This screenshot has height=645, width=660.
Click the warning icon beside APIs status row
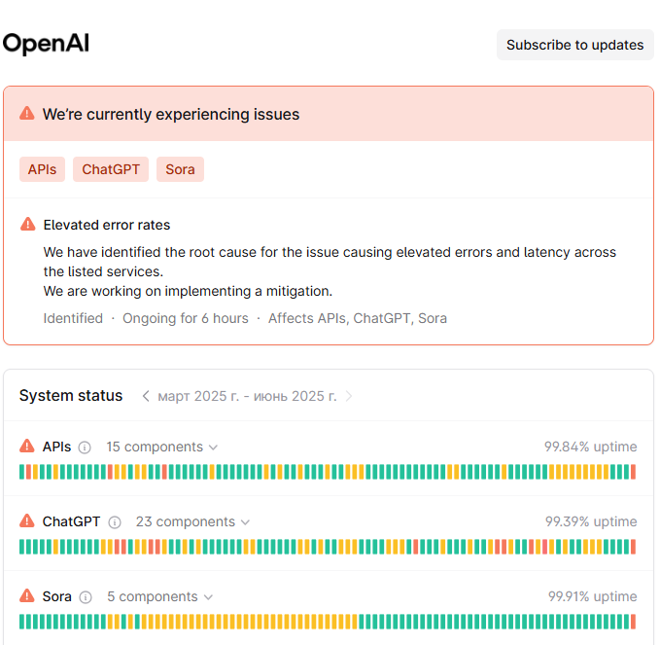point(27,446)
